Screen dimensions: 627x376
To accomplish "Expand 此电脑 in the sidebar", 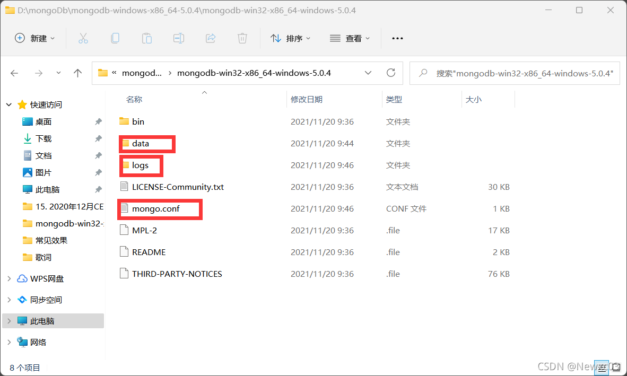I will [x=8, y=321].
